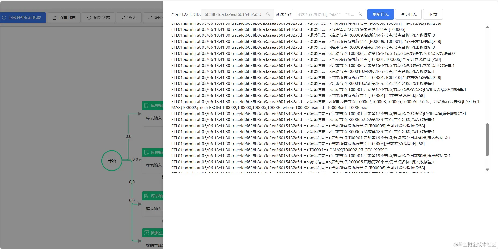Viewport: 498px width, 249px height.
Task: Click the log line 启动节点:R00006 启动第20个节点
Action: [x=303, y=162]
